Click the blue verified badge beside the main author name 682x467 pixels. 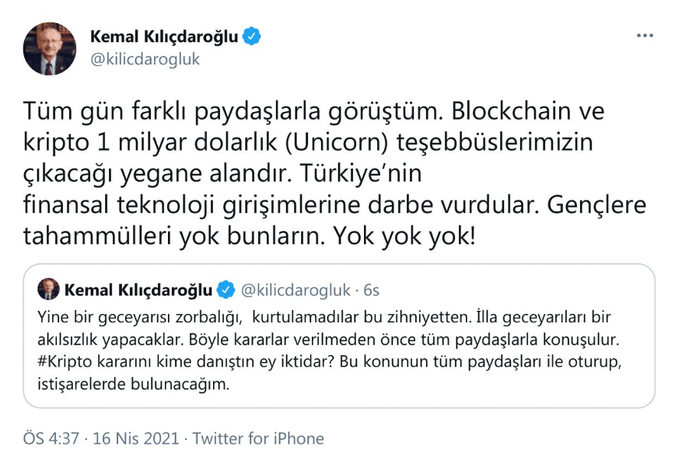[x=253, y=36]
